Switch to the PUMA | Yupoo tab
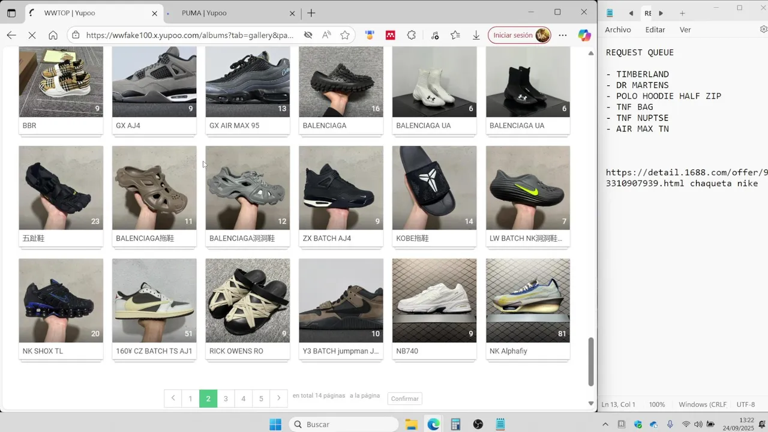 coord(231,13)
